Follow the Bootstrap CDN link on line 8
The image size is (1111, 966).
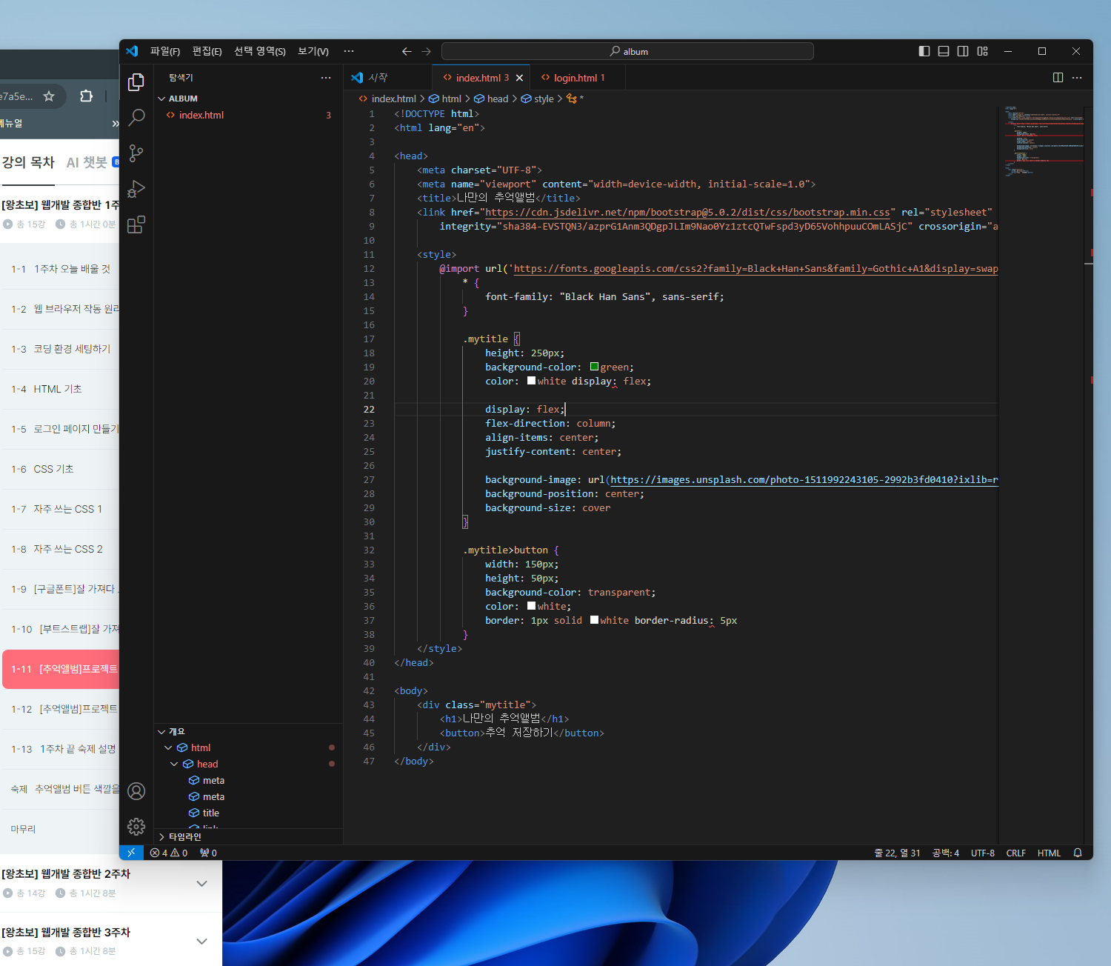click(x=687, y=213)
